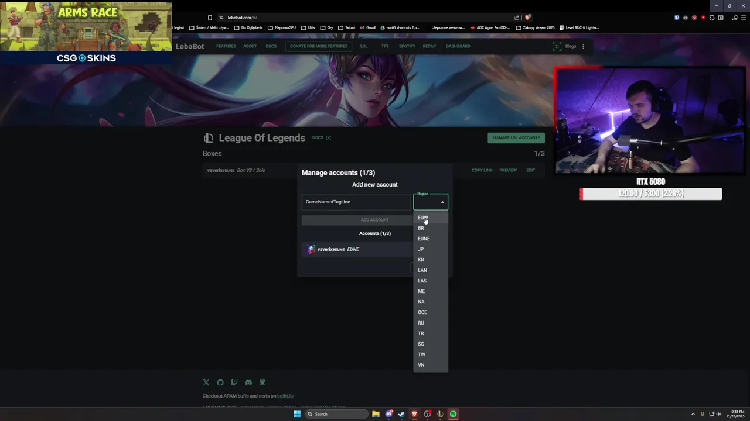
Task: Pick VN in the region list
Action: tap(431, 365)
